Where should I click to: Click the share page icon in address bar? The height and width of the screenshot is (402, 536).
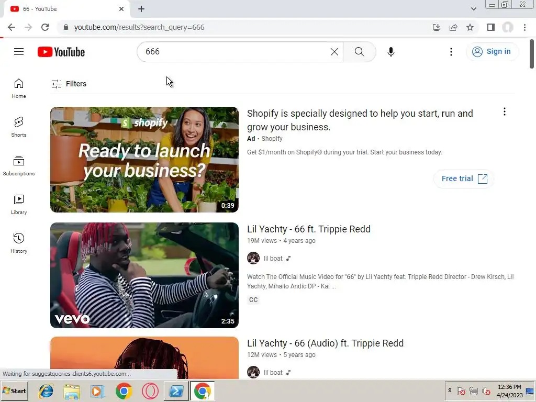click(453, 27)
